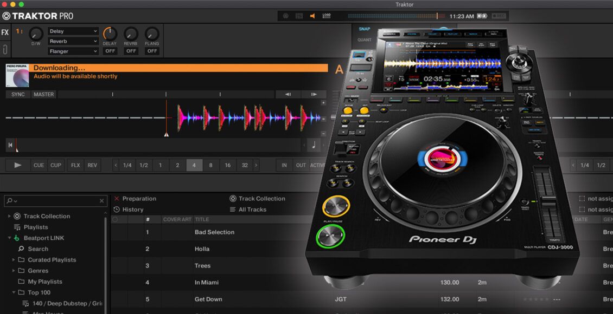Click the LOAD meter icon in the header
The image size is (613, 314).
pyautogui.click(x=325, y=16)
